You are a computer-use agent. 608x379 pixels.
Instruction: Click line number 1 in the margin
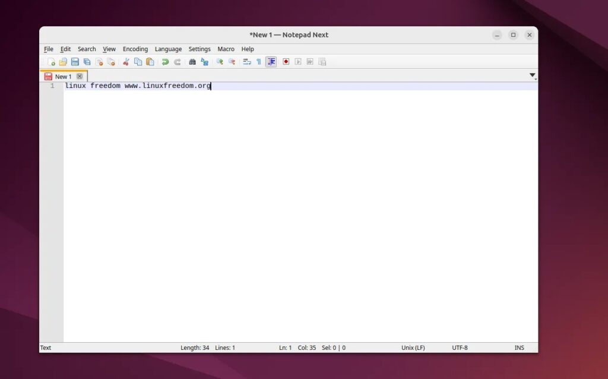point(52,86)
